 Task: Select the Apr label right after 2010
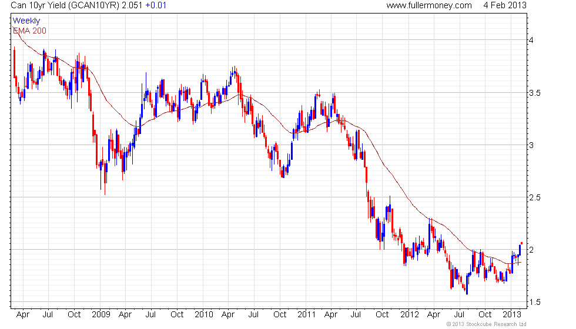click(228, 315)
